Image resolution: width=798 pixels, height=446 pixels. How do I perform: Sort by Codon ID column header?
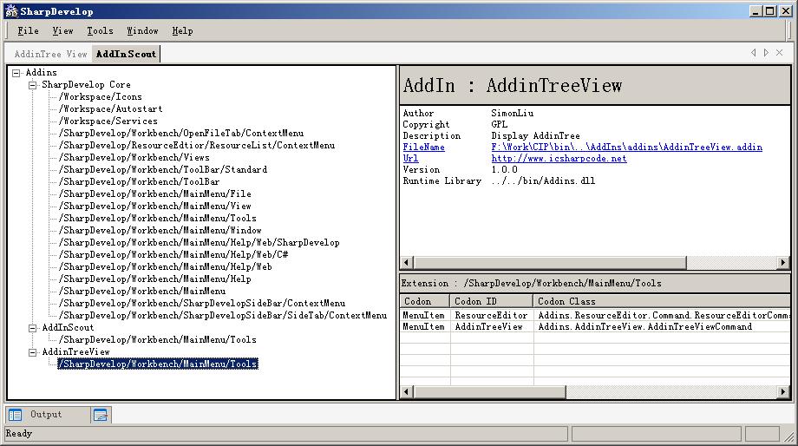[x=491, y=301]
